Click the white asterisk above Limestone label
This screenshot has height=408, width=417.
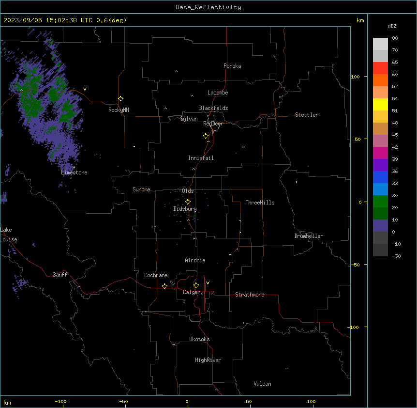[x=74, y=168]
